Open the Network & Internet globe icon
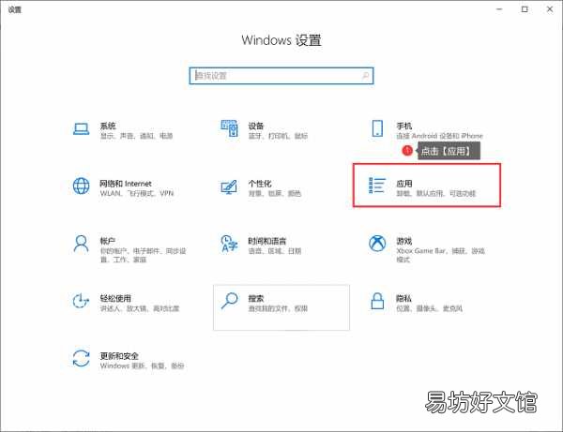This screenshot has width=563, height=432. (x=81, y=186)
